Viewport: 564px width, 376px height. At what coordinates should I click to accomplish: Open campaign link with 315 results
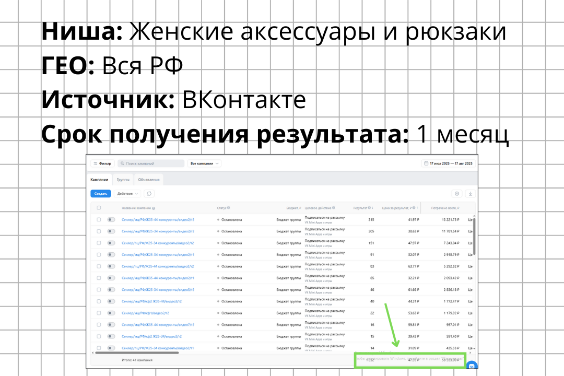click(x=158, y=219)
